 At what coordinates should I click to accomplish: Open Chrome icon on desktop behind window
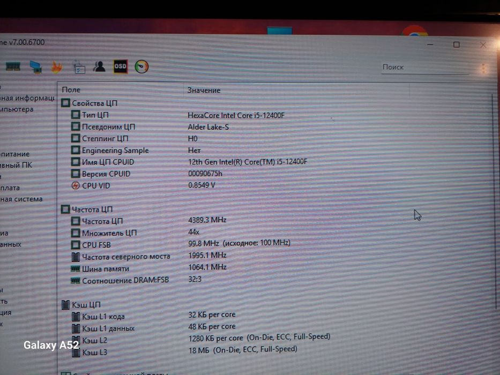[415, 31]
